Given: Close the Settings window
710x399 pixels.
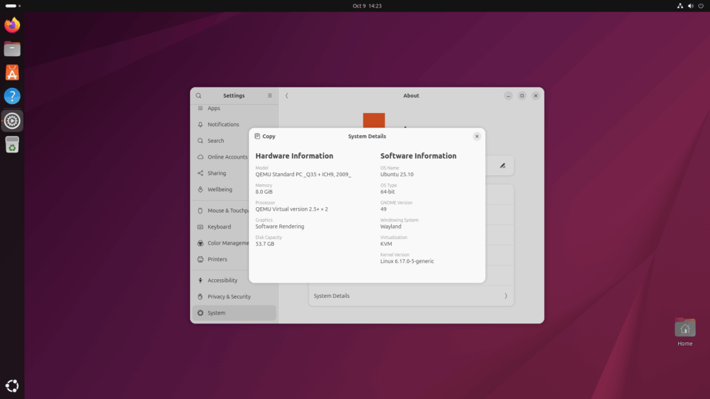Looking at the screenshot, I should click(536, 96).
